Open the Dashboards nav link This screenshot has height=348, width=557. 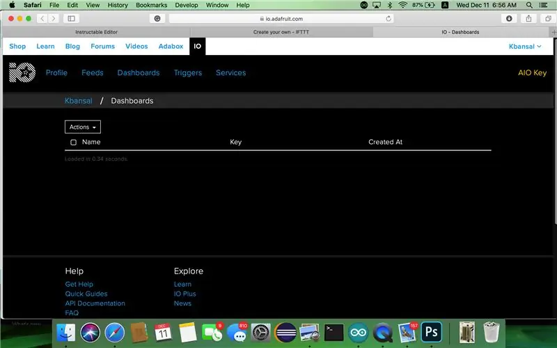[x=139, y=73]
